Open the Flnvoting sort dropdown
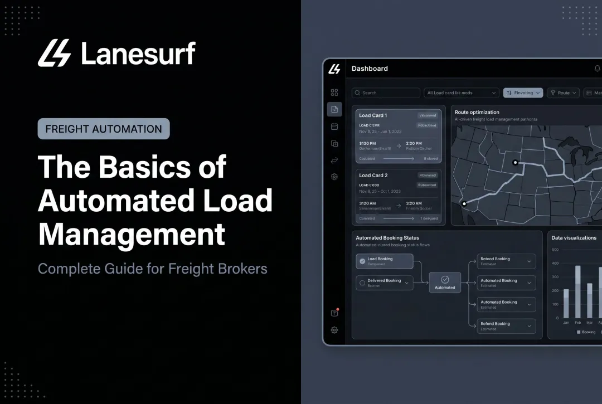Screen dimensions: 602x404 point(523,93)
